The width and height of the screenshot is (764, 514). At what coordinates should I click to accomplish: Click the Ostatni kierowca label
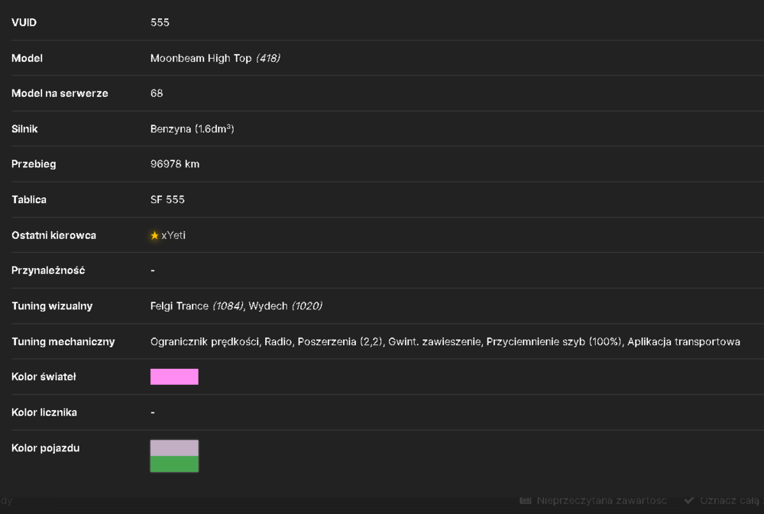[x=53, y=235]
